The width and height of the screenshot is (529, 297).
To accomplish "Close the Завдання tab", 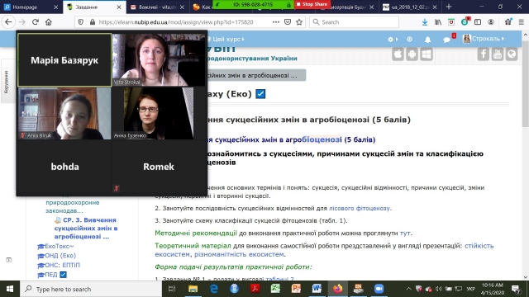I will point(119,7).
